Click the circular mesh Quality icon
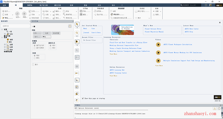This screenshot has width=223, height=119. click(x=24, y=14)
